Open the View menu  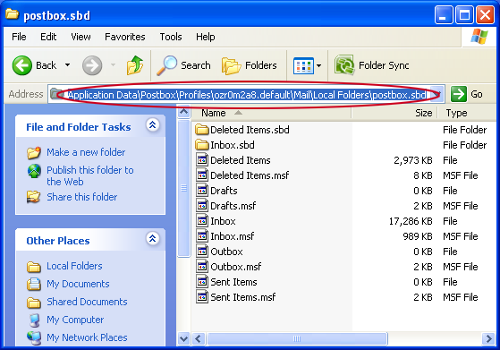(x=81, y=37)
